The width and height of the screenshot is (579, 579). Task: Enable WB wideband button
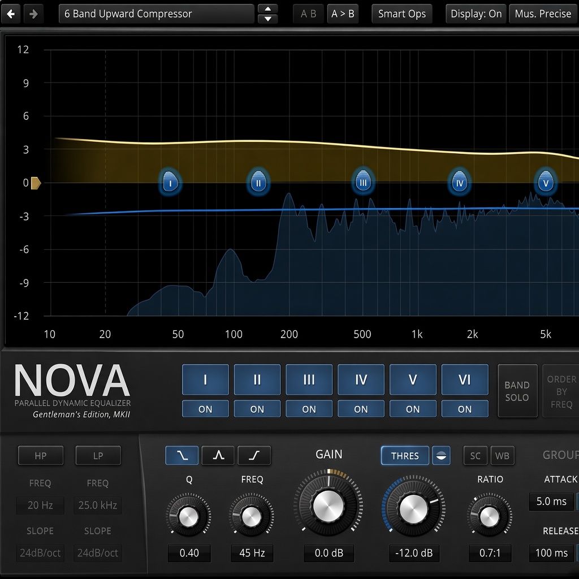[502, 456]
